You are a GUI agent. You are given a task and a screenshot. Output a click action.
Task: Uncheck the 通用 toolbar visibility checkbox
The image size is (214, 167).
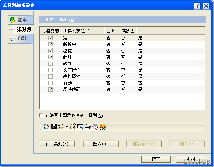[51, 38]
